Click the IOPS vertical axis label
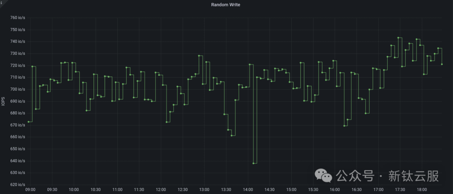Image resolution: width=453 pixels, height=194 pixels. pyautogui.click(x=3, y=101)
